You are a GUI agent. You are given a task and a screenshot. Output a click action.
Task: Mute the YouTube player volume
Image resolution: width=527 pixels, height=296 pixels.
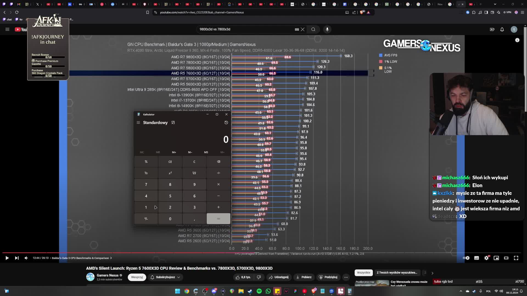pos(26,258)
